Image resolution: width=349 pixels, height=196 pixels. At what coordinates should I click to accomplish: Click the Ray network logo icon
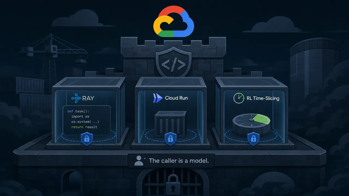(x=76, y=98)
